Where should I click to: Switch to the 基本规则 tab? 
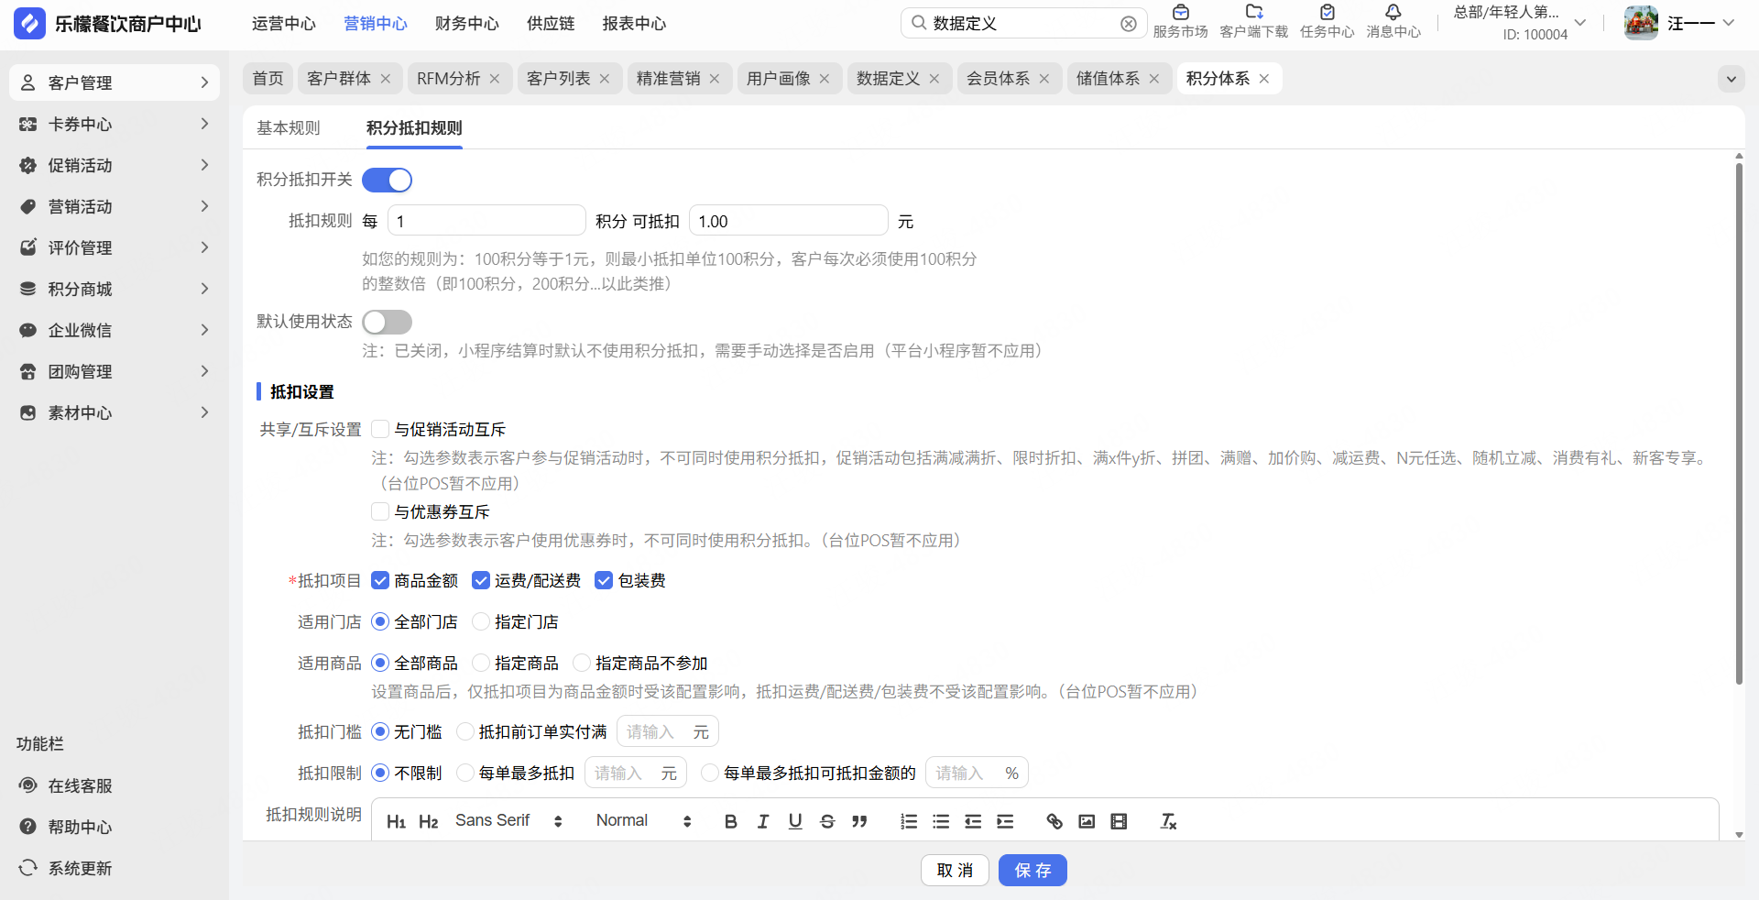click(289, 128)
